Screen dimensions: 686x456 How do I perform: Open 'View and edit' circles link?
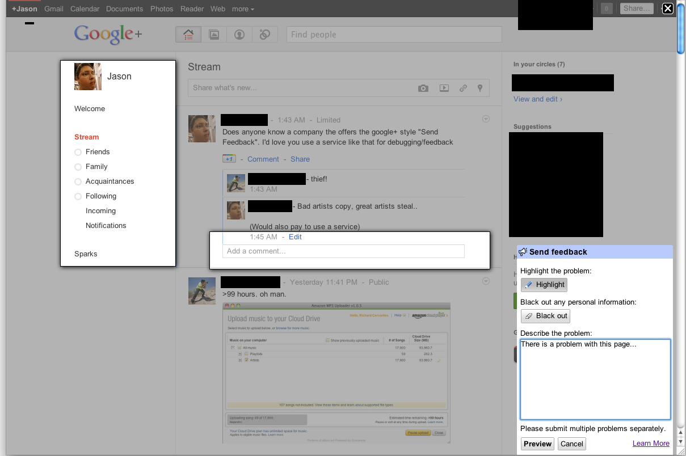coord(538,99)
